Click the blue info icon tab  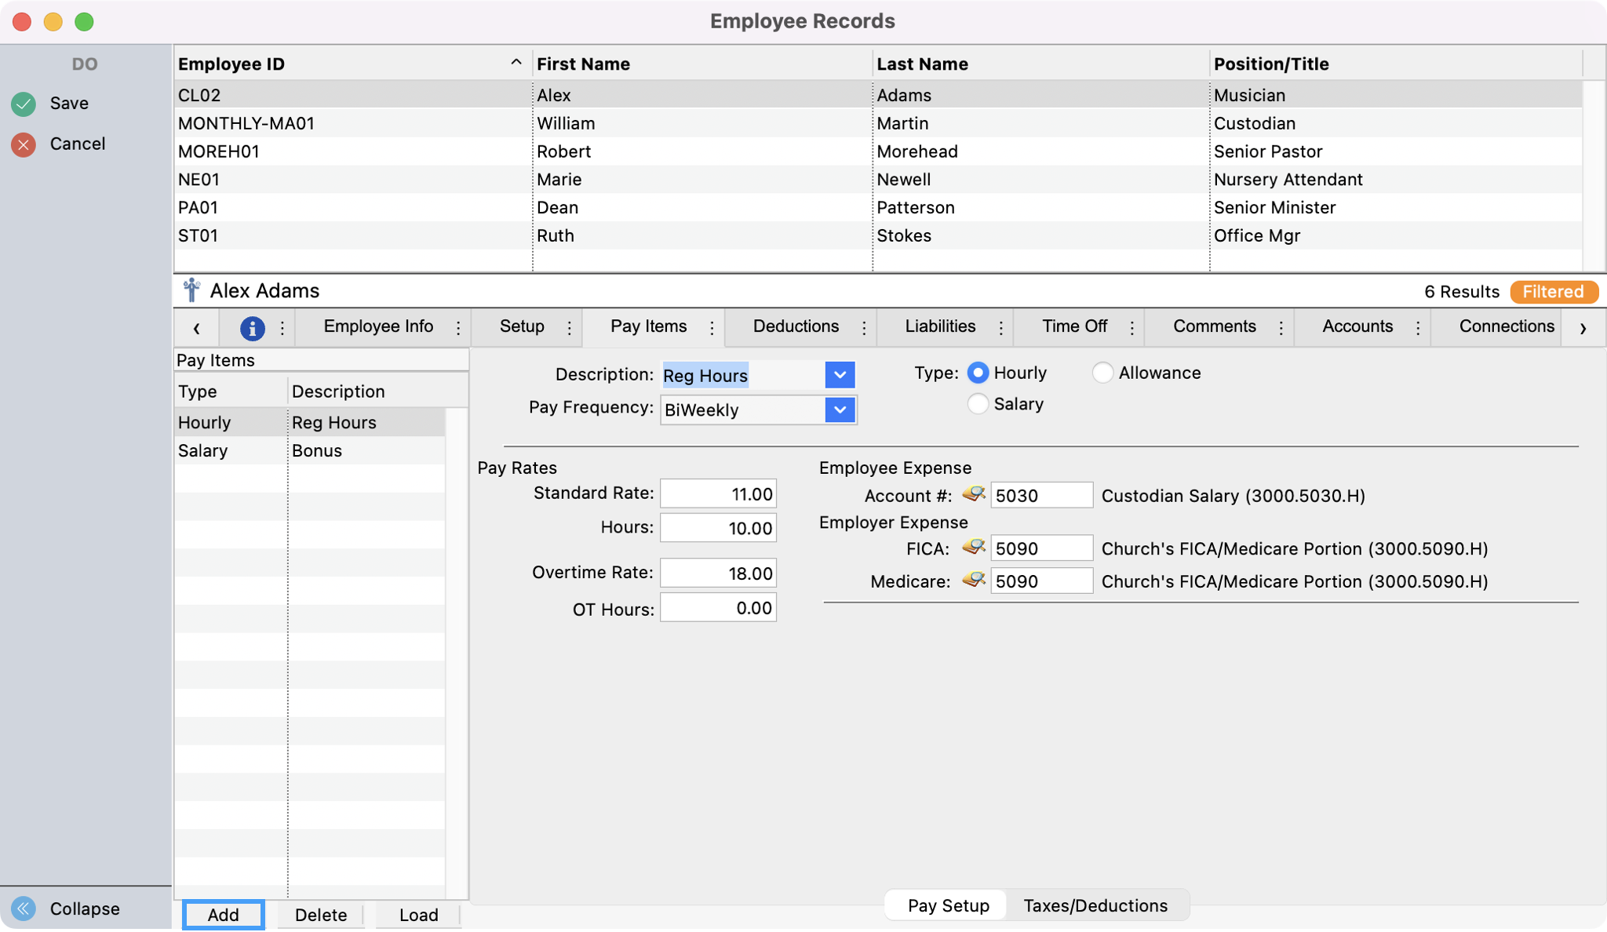[252, 328]
